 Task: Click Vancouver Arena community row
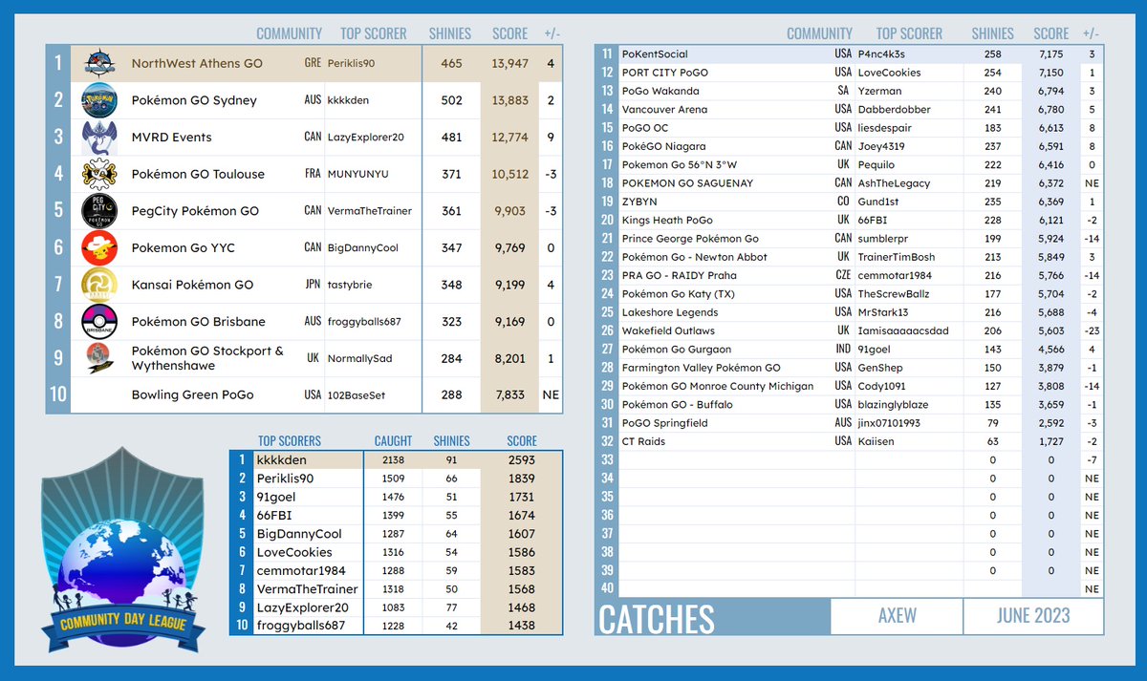click(x=859, y=110)
